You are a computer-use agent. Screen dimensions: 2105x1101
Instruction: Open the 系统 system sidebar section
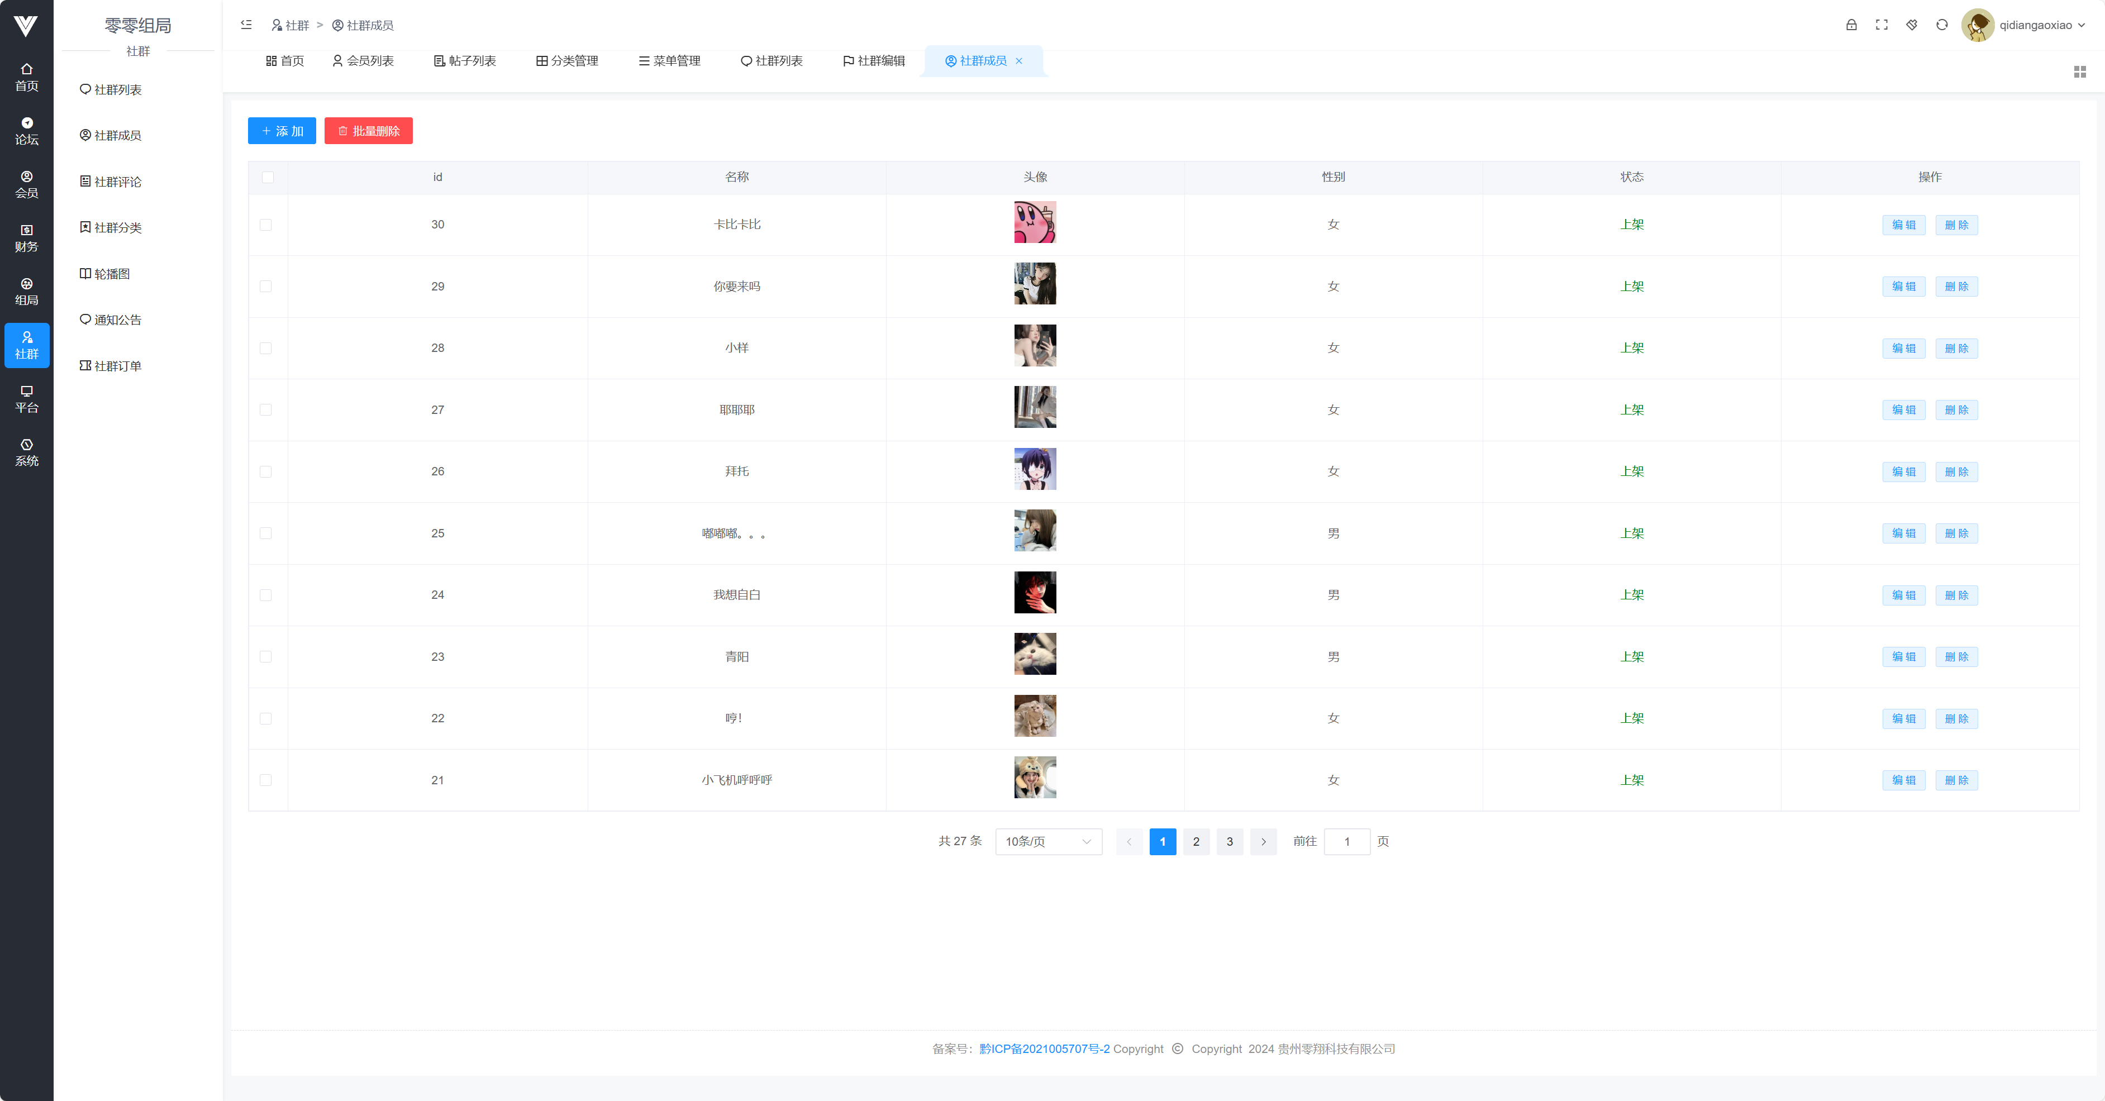point(26,452)
